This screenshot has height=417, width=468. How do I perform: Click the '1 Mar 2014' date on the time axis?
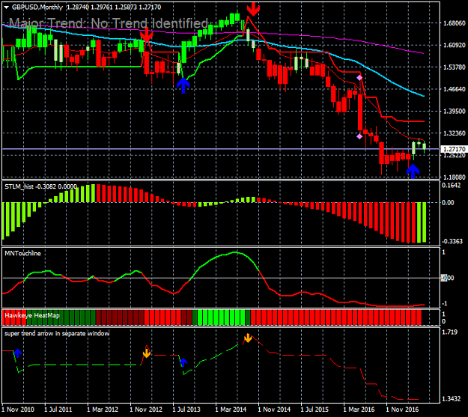click(231, 410)
